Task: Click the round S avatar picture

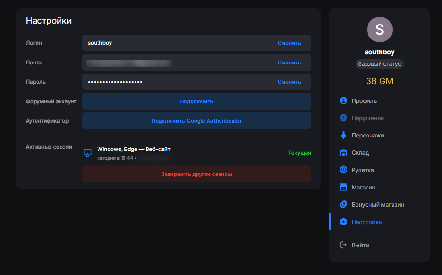Action: (380, 30)
